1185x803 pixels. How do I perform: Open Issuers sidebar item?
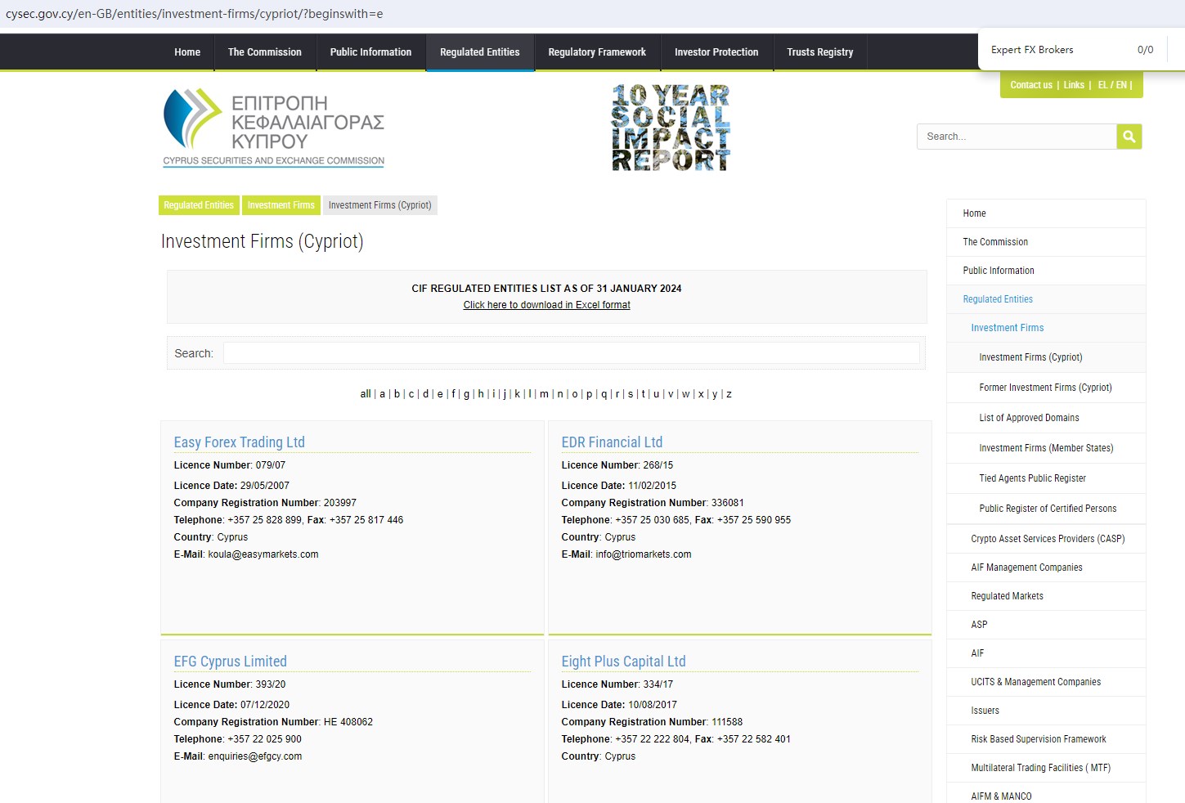tap(1046, 711)
